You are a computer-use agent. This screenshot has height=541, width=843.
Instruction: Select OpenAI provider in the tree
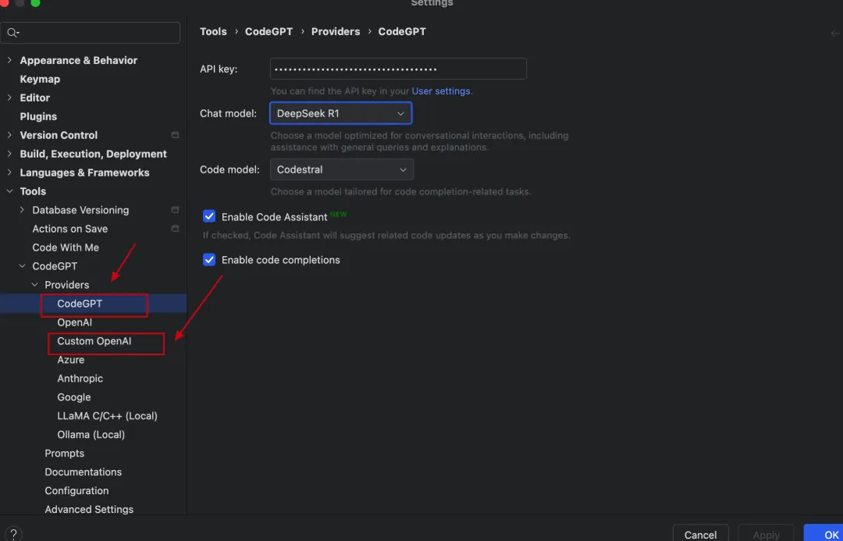pyautogui.click(x=75, y=322)
